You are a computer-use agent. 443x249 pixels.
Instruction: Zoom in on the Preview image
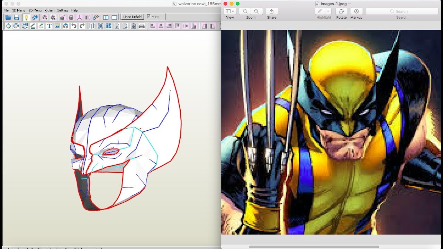pos(256,11)
